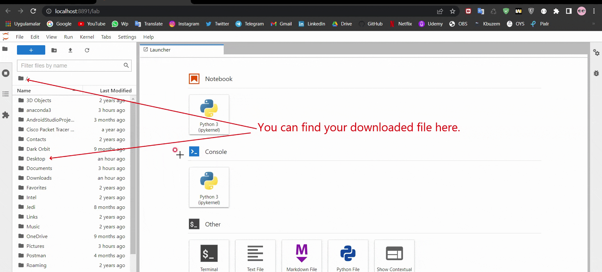
Task: Open the Gmail bookmark
Action: (x=281, y=24)
